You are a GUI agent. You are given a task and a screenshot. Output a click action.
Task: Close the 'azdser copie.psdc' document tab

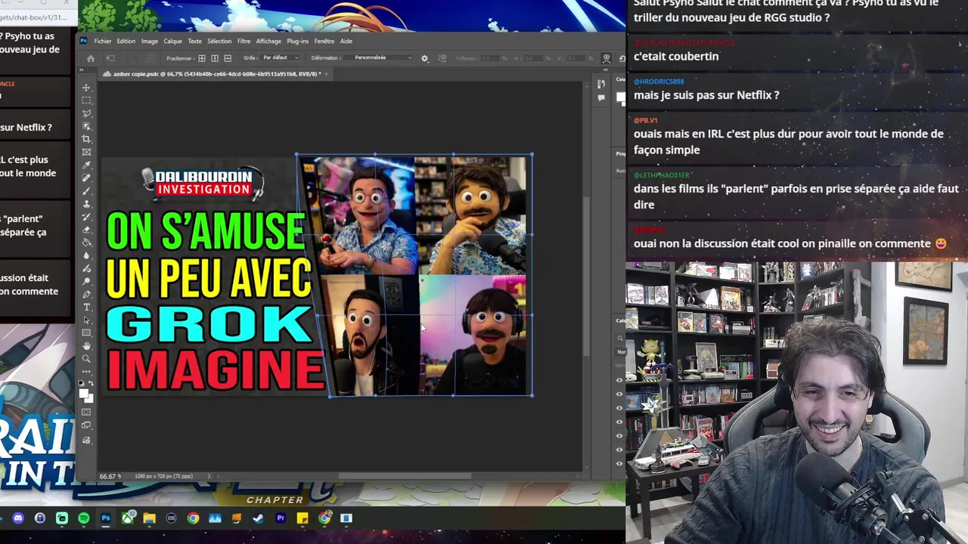pos(327,74)
